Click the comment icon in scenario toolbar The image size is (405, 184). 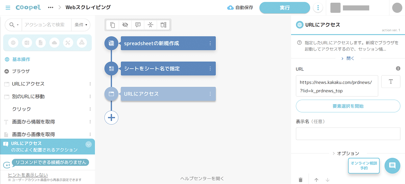coord(138,25)
